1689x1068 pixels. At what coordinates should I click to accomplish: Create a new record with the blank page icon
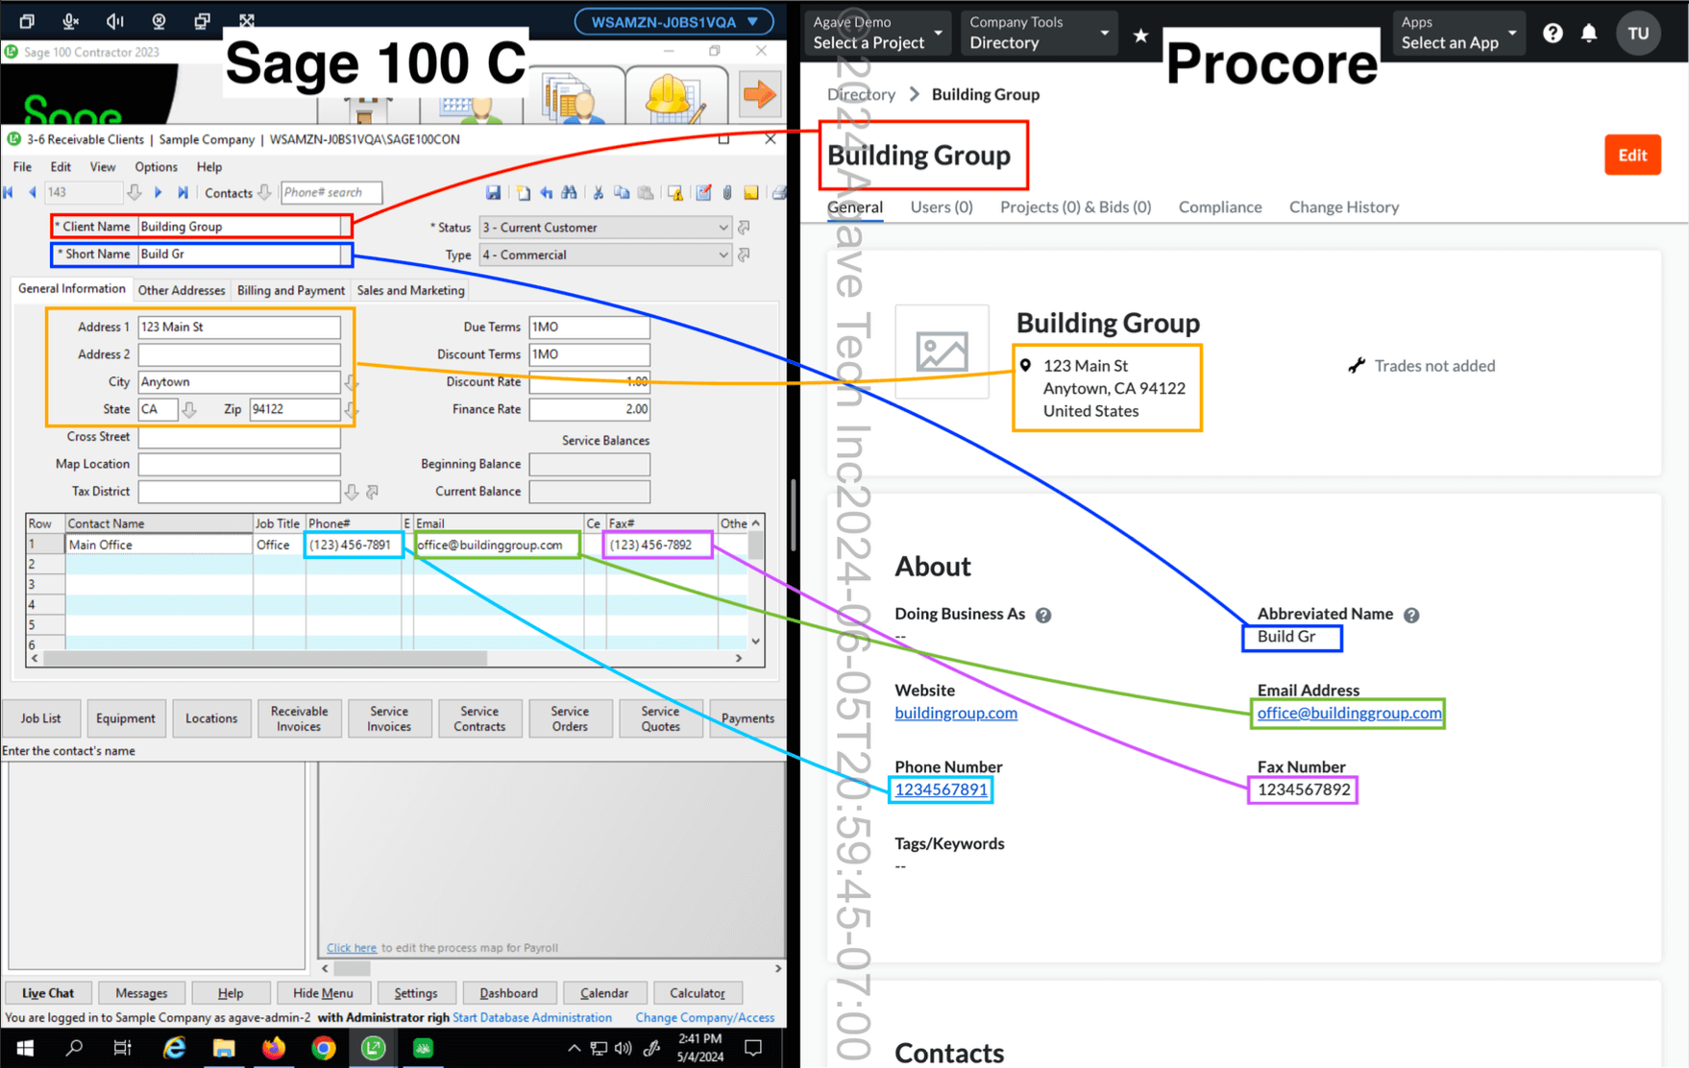[524, 192]
